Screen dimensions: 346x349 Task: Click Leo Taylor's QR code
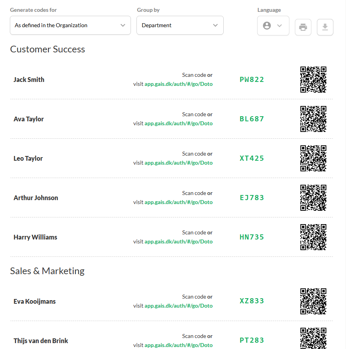pyautogui.click(x=313, y=158)
